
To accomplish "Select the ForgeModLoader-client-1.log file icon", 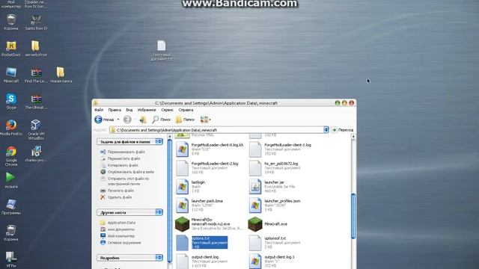I will coord(255,149).
